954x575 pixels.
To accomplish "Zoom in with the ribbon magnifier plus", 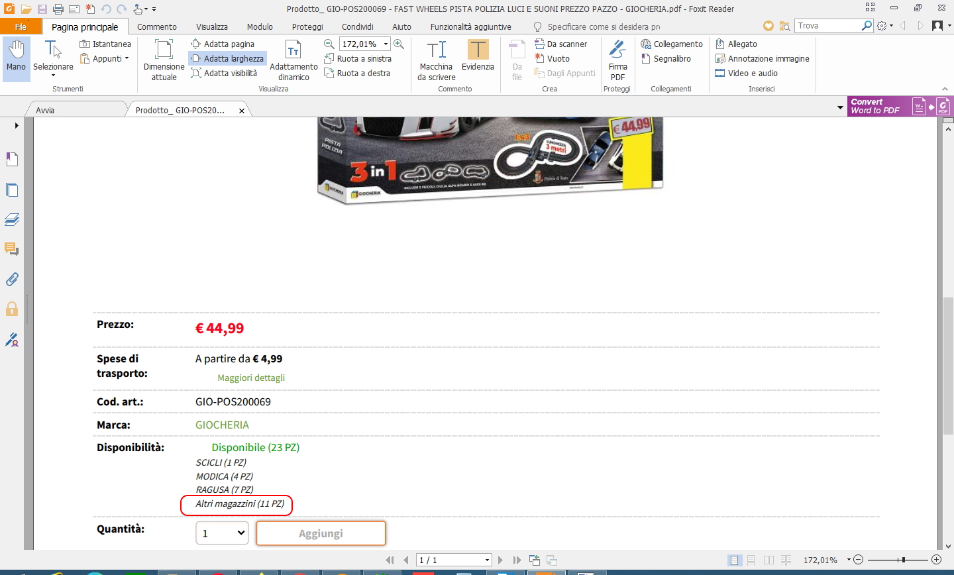I will pos(399,44).
